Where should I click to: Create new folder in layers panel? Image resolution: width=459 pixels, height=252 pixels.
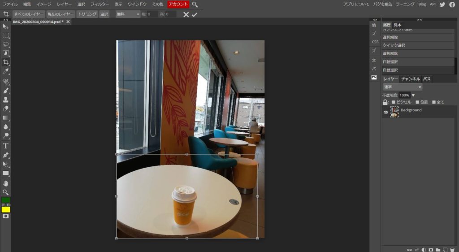(438, 250)
